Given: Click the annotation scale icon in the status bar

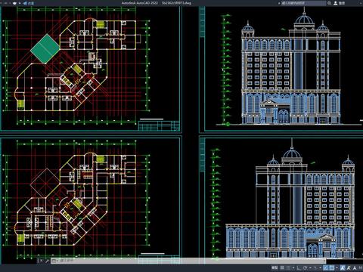Looking at the screenshot, I should coord(354,267).
